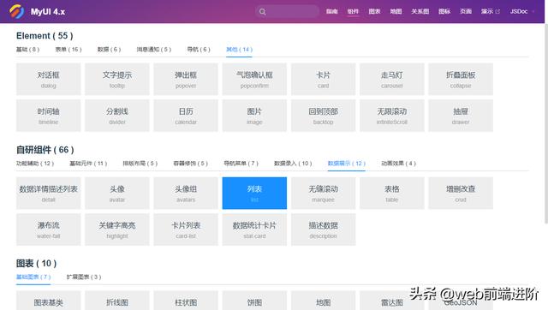Open the 演示 demo link
This screenshot has height=310, width=548.
pyautogui.click(x=487, y=11)
